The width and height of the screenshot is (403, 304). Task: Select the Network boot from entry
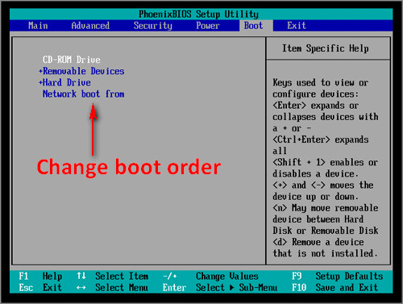point(83,94)
